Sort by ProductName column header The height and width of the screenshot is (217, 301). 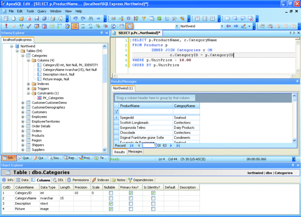146,106
